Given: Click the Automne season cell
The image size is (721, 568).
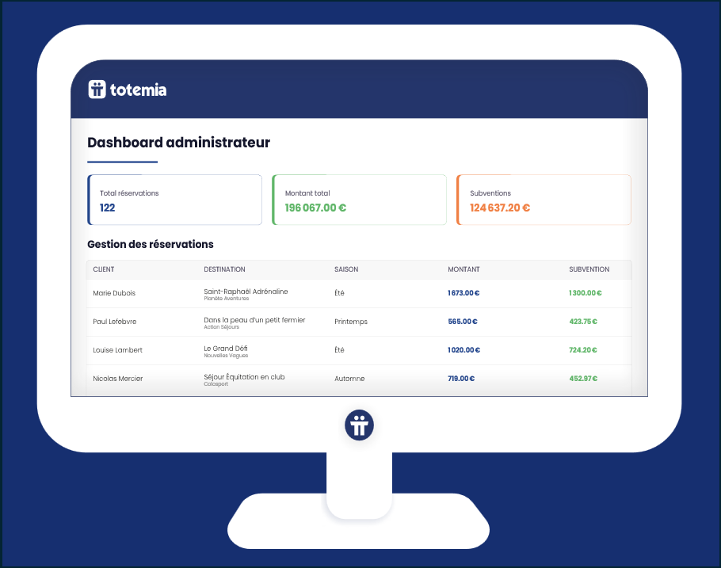Looking at the screenshot, I should [x=349, y=379].
